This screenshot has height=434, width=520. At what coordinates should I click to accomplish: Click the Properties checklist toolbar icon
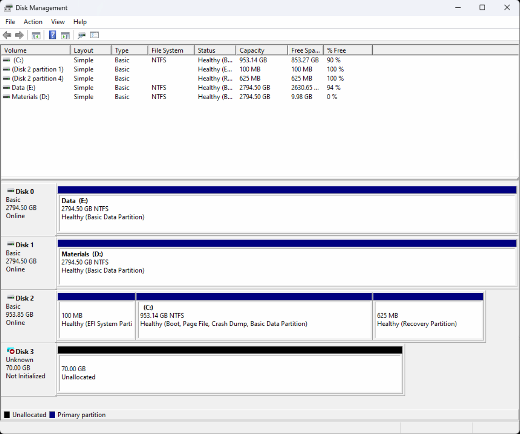coord(95,35)
